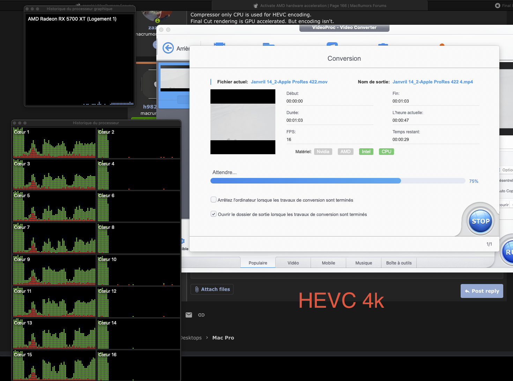Click the Cœur 11 usage graph

[x=54, y=302]
